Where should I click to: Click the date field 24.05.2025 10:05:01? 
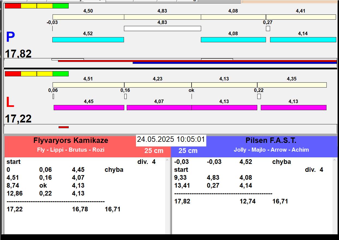point(171,140)
